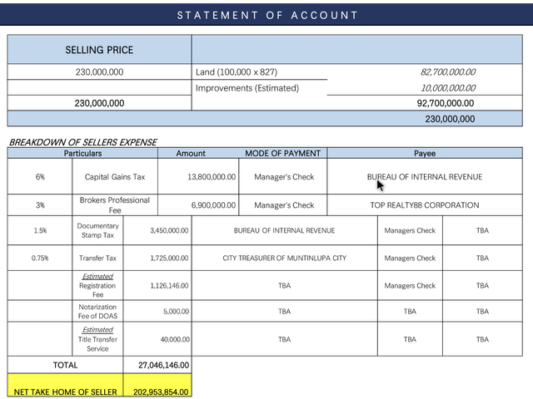This screenshot has width=533, height=399.
Task: Click the 202,953,854.00 net amount
Action: [x=157, y=386]
